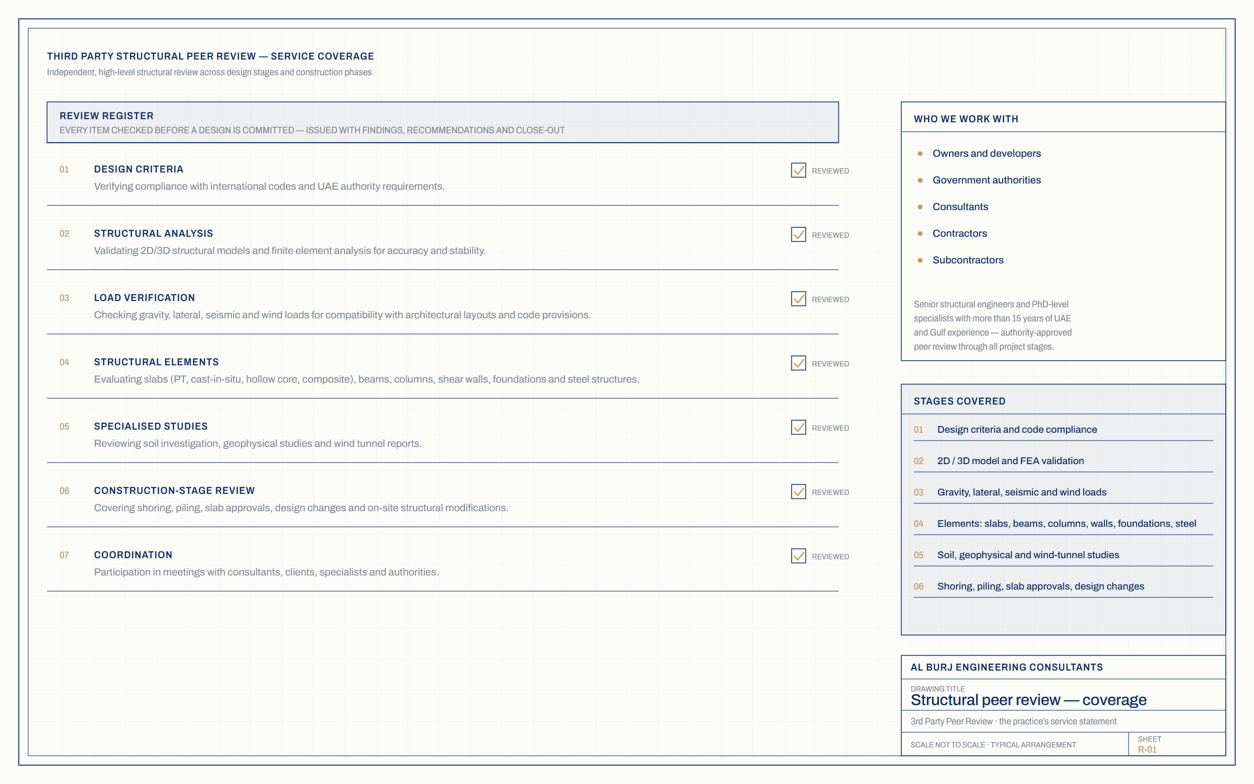This screenshot has height=784, width=1254.
Task: Select stage Design criteria and code compliance
Action: pyautogui.click(x=1017, y=430)
